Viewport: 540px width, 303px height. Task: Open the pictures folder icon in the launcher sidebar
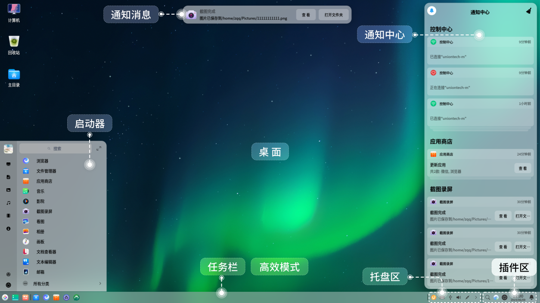tap(8, 190)
